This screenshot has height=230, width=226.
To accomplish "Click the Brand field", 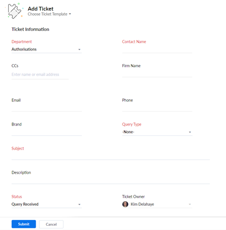I will [47, 132].
